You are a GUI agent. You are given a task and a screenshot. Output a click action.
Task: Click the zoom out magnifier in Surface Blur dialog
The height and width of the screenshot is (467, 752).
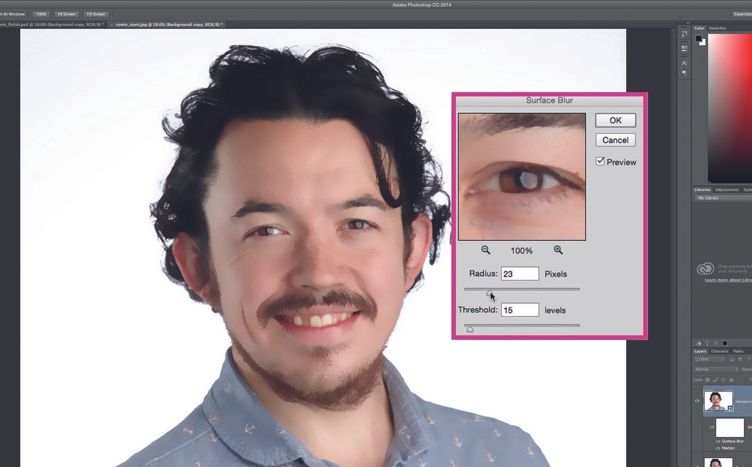[x=486, y=250]
